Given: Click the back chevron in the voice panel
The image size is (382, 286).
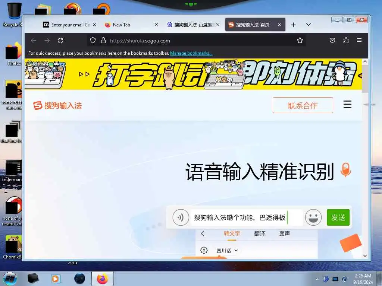Looking at the screenshot, I should (203, 233).
